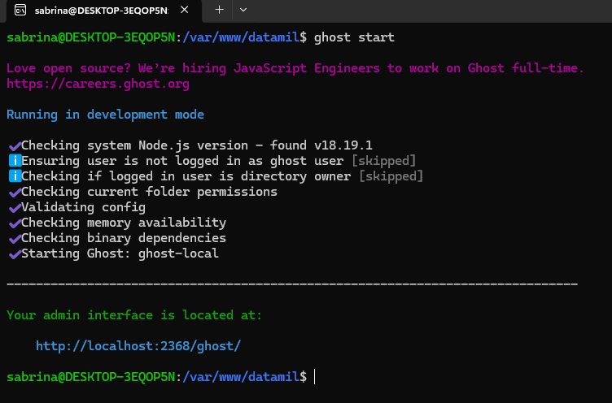Image resolution: width=612 pixels, height=403 pixels.
Task: Click the first prompt path /var/www/datamil
Action: coord(241,37)
